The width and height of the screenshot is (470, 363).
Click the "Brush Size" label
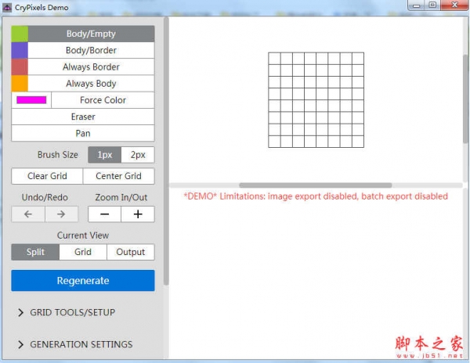tap(58, 155)
